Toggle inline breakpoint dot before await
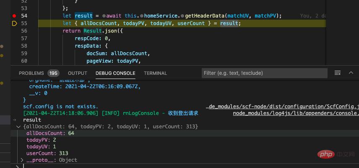The height and width of the screenshot is (168, 359). 103,16
